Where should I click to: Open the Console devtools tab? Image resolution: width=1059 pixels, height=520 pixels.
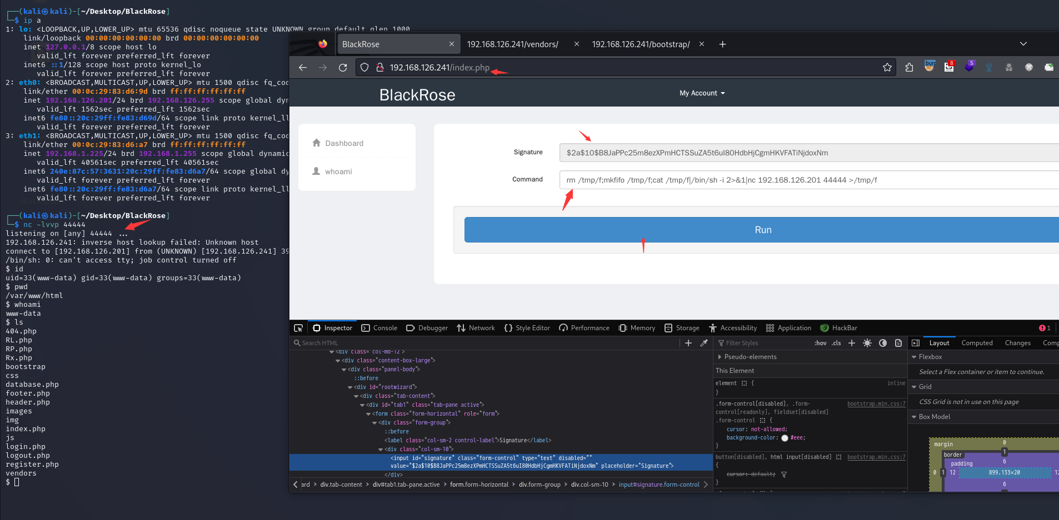(x=379, y=328)
